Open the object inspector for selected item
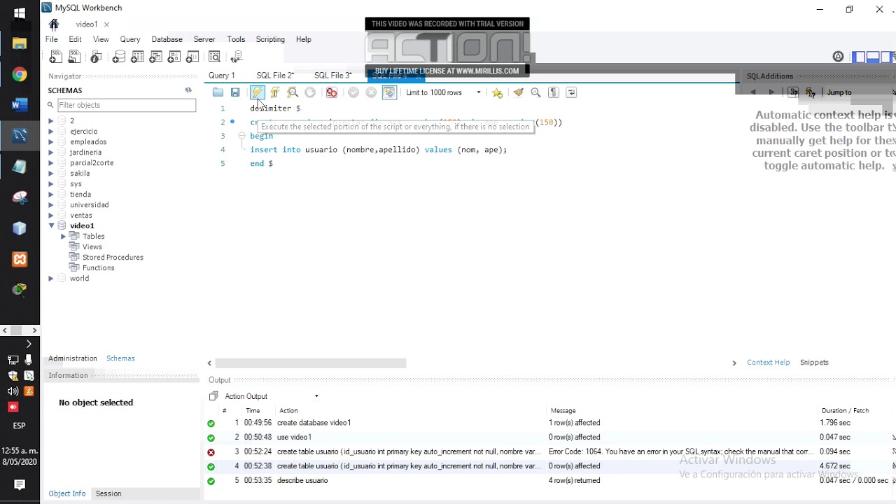The image size is (896, 504). [96, 57]
